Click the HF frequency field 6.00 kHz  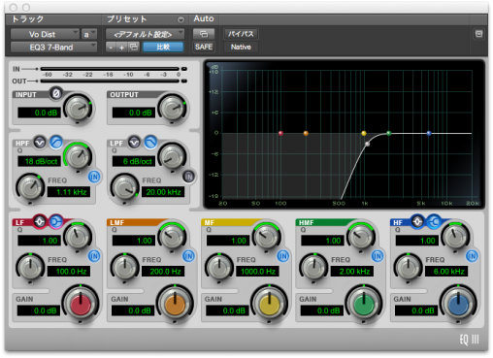point(446,272)
